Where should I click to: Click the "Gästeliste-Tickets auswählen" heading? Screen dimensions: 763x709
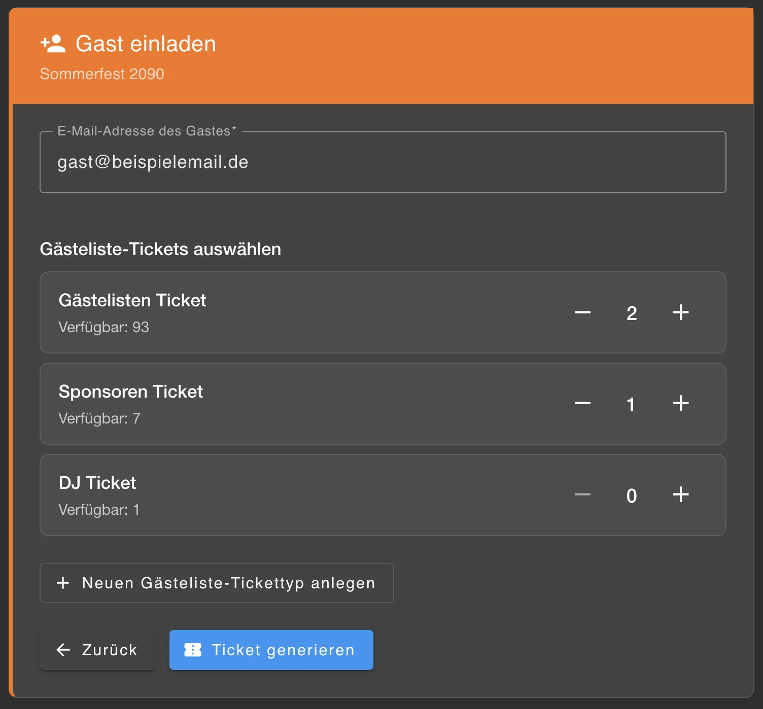coord(161,249)
